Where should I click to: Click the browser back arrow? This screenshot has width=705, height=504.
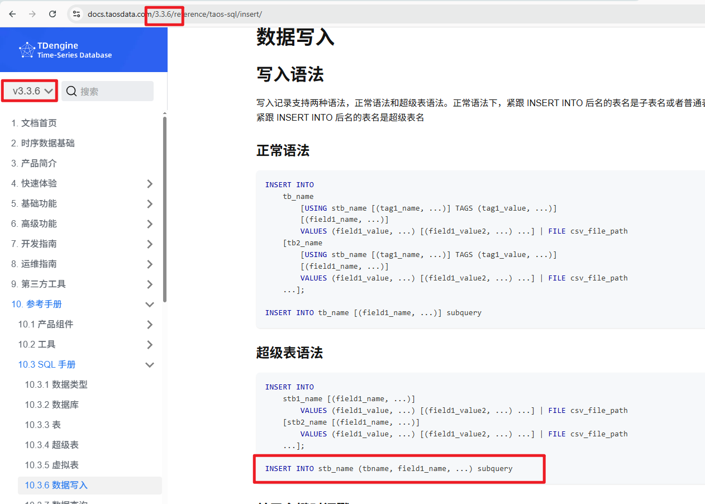(x=12, y=14)
